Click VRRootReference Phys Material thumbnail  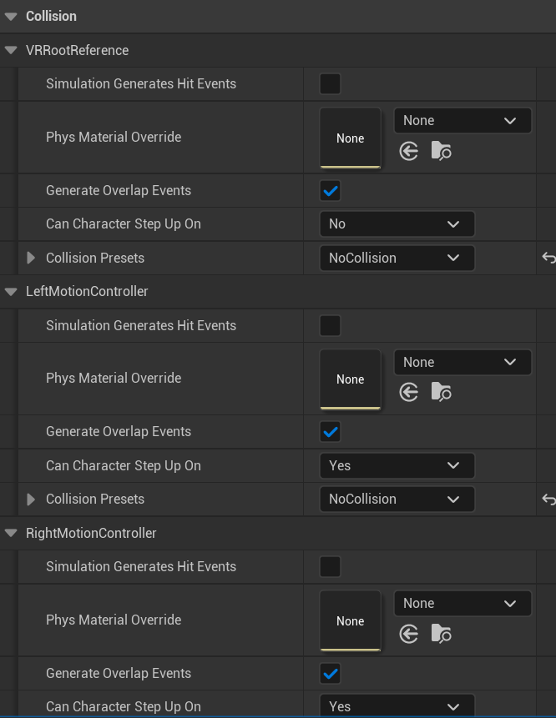point(350,138)
